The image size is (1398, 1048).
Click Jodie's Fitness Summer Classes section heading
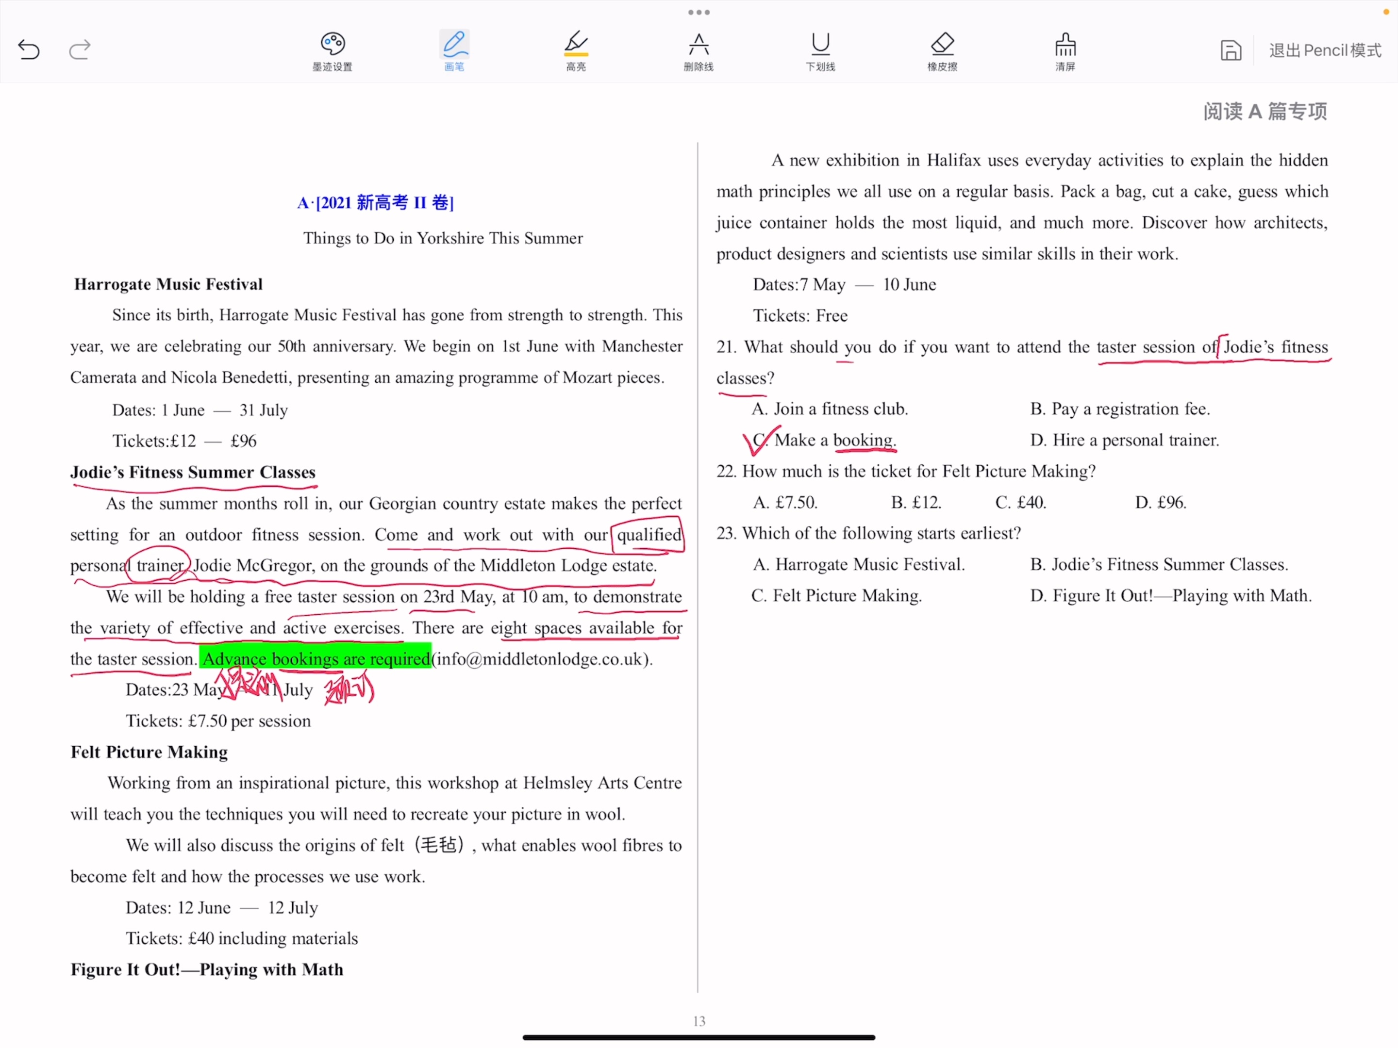click(x=193, y=473)
